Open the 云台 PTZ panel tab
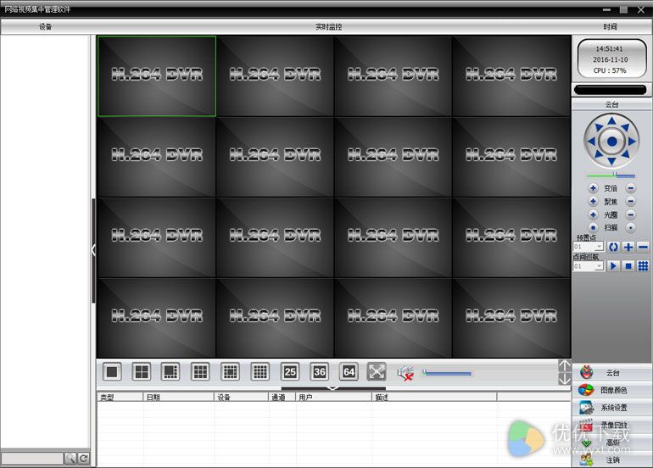Viewport: 653px width, 468px height. coord(612,373)
